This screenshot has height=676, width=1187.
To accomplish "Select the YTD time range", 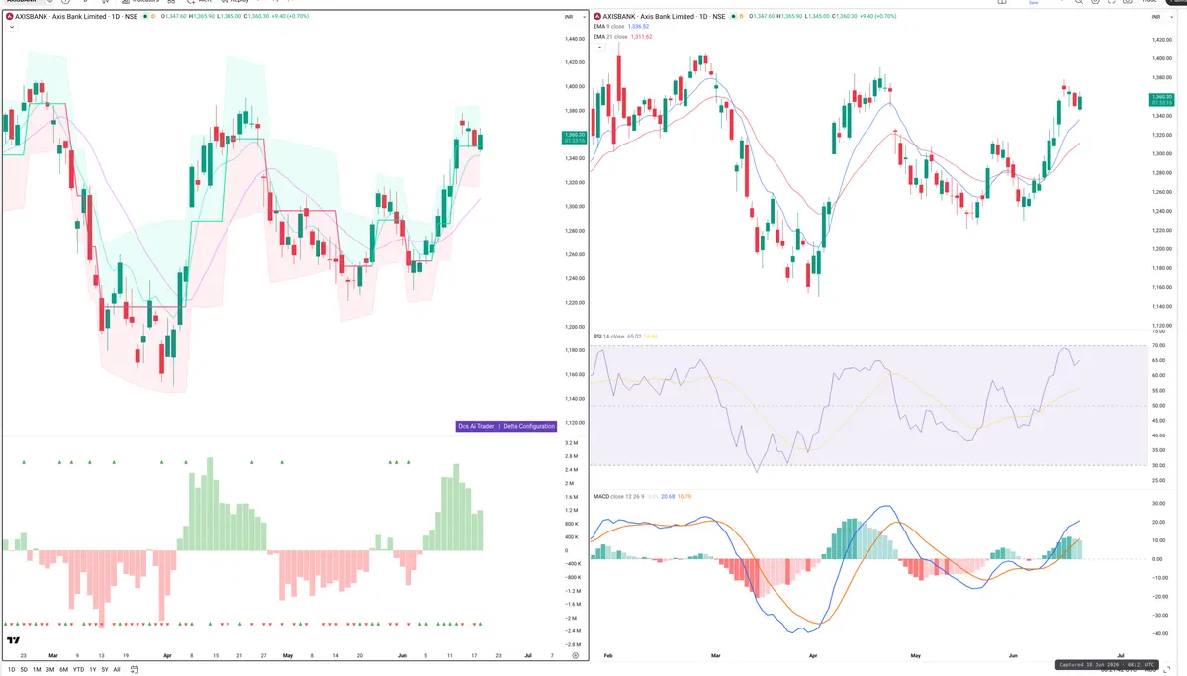I will point(78,669).
